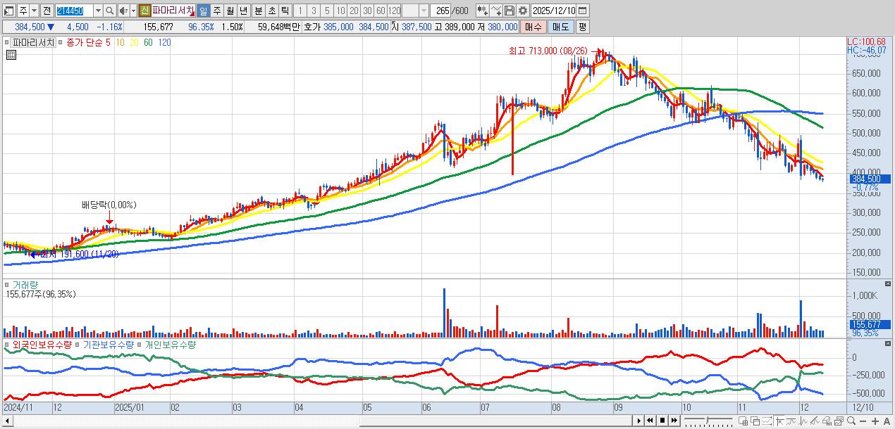Open the calendar date picker icon
Screen dimensions: 895x429
point(583,11)
